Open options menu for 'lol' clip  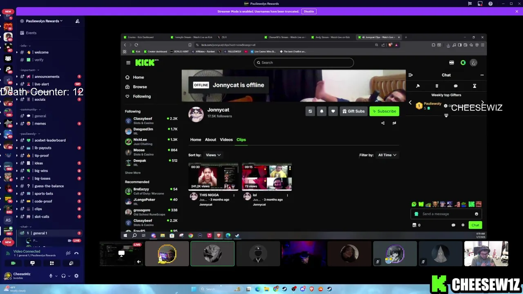pyautogui.click(x=287, y=196)
